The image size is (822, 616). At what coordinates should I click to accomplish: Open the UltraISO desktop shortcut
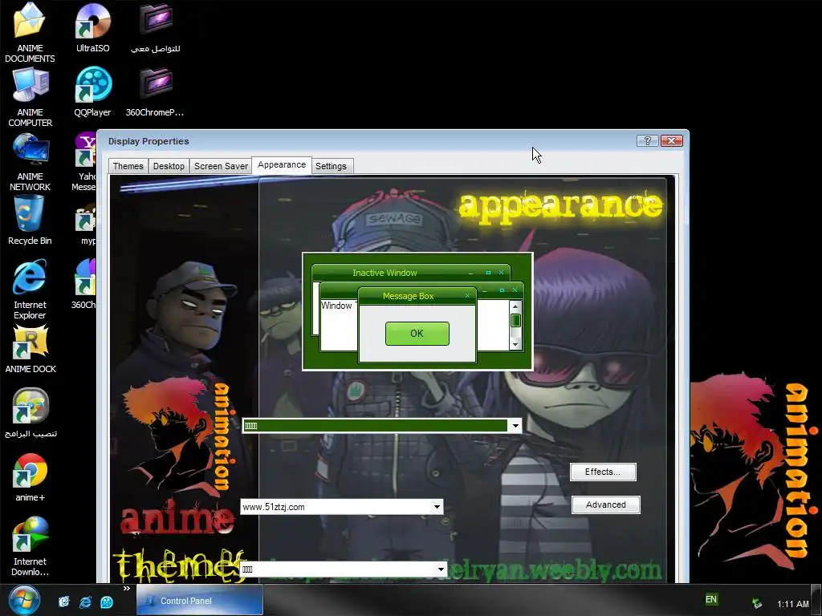[x=93, y=28]
